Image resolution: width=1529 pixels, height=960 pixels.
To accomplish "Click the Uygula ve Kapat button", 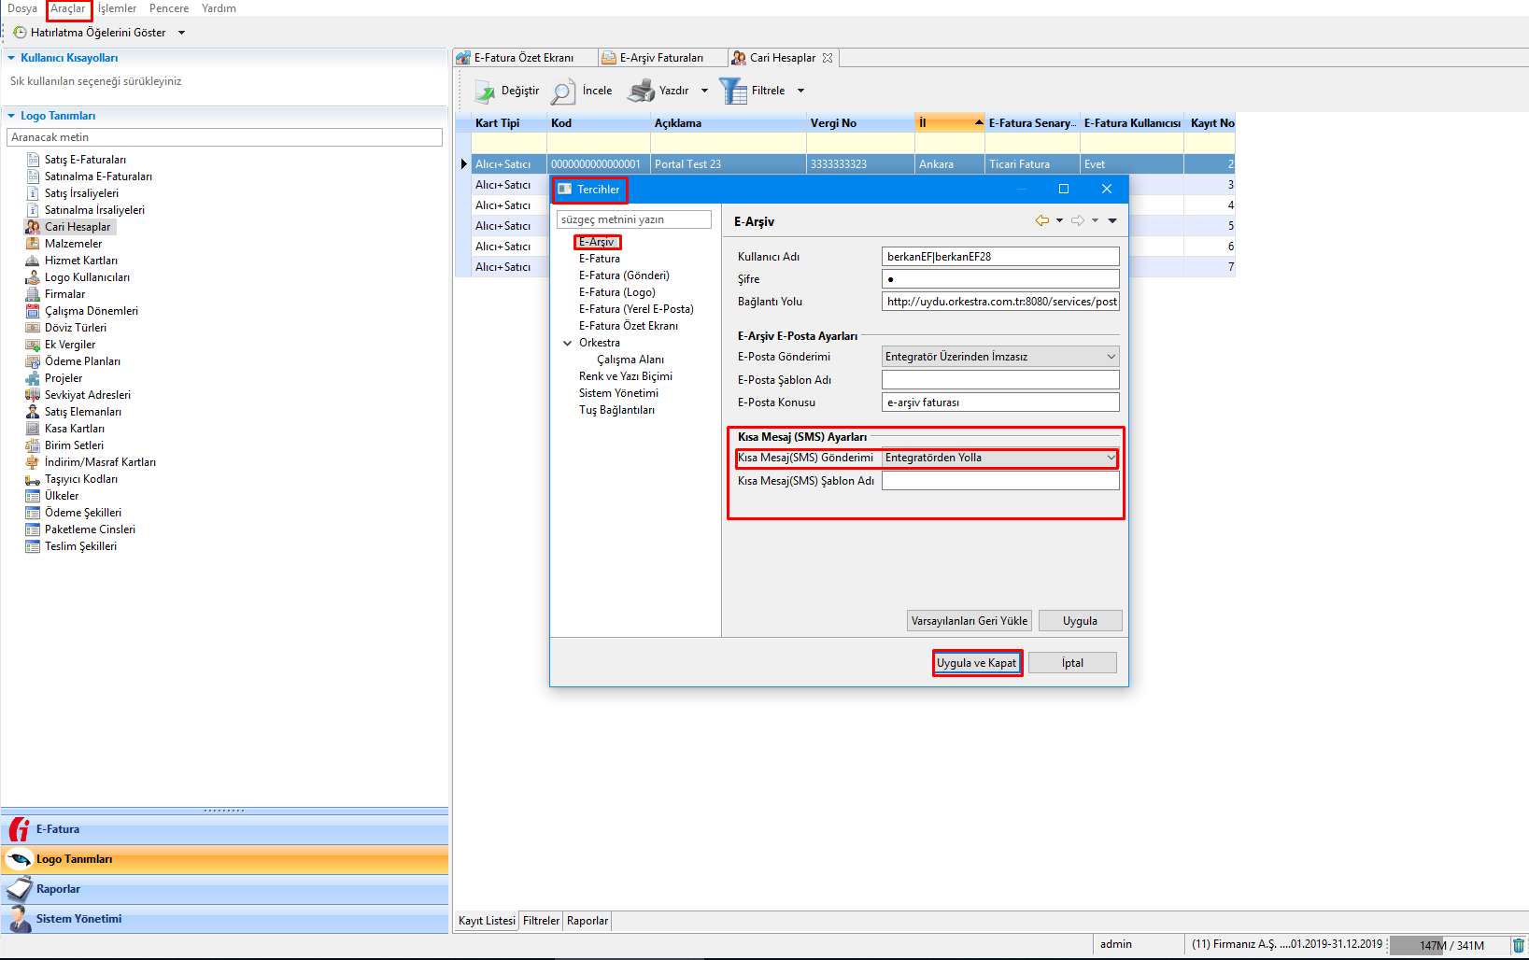I will click(977, 663).
